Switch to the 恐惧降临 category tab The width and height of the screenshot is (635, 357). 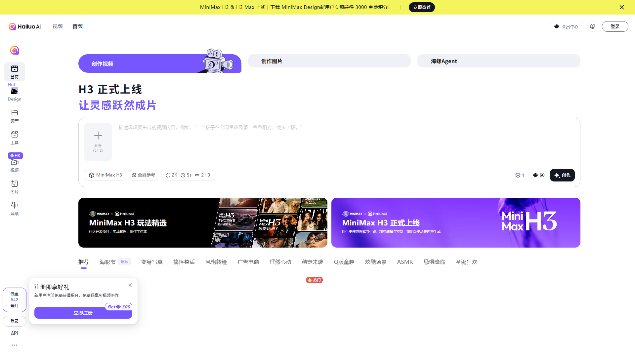(434, 262)
